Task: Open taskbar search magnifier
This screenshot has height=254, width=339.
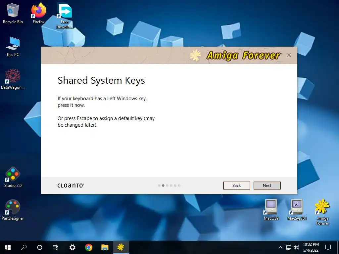Action: point(24,247)
